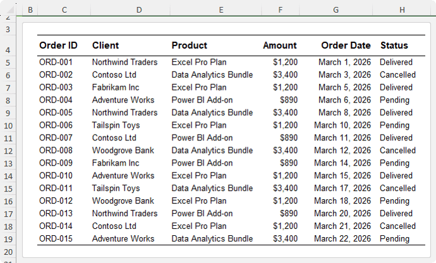Click the date March 10, 2026

[342, 125]
